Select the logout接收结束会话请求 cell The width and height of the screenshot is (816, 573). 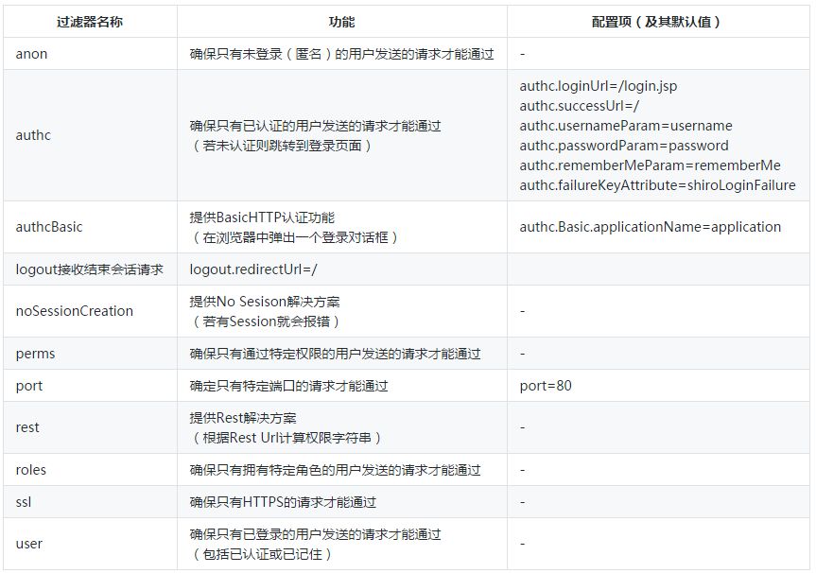tap(90, 269)
